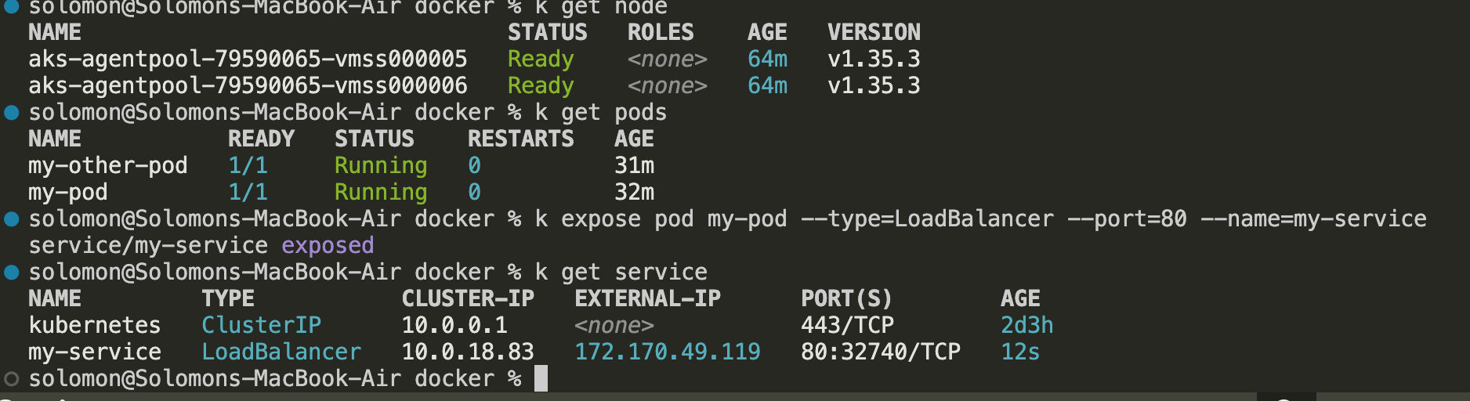The width and height of the screenshot is (1470, 401).
Task: Click the ROLES column header
Action: pyautogui.click(x=661, y=32)
